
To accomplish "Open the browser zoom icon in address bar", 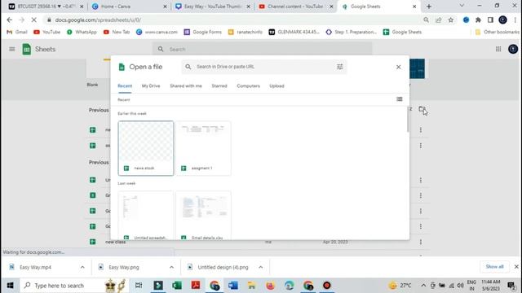I will 426,20.
